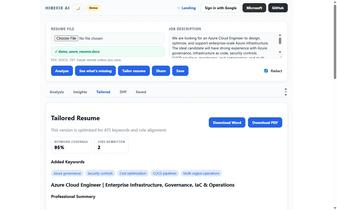Viewport: 337px width, 210px height.
Task: Select the Tailored tab
Action: point(103,92)
